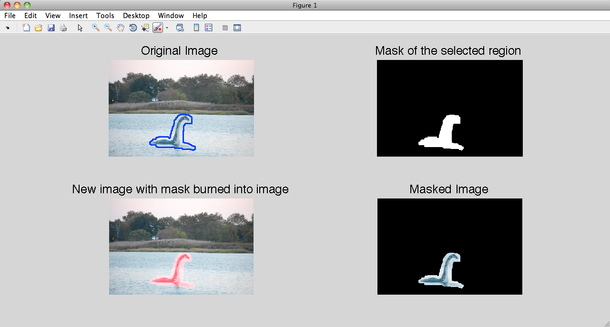Open the Tools menu
The width and height of the screenshot is (610, 327).
point(105,16)
